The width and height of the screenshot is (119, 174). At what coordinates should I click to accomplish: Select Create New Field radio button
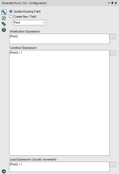pyautogui.click(x=11, y=17)
